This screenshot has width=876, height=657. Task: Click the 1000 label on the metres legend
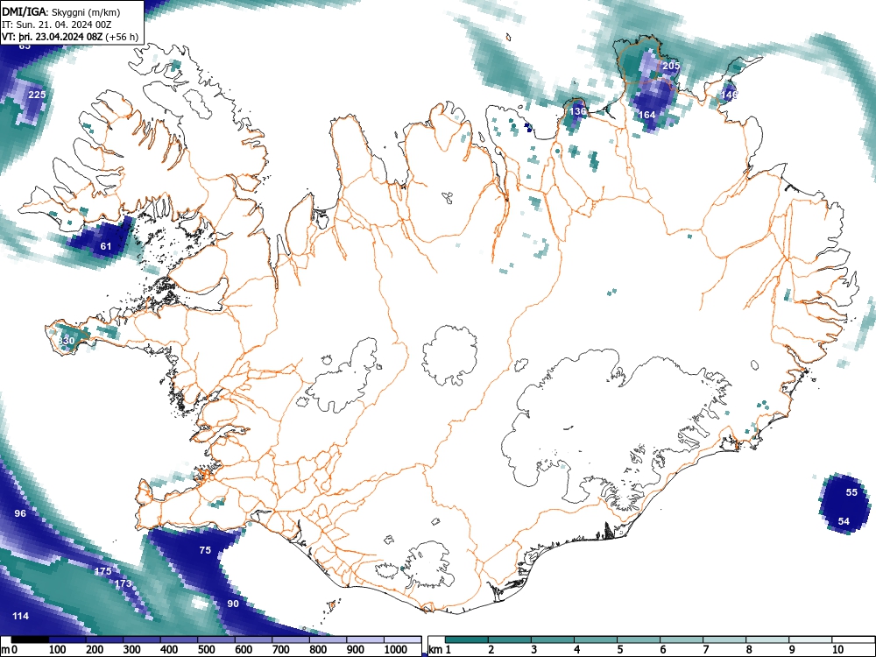396,650
